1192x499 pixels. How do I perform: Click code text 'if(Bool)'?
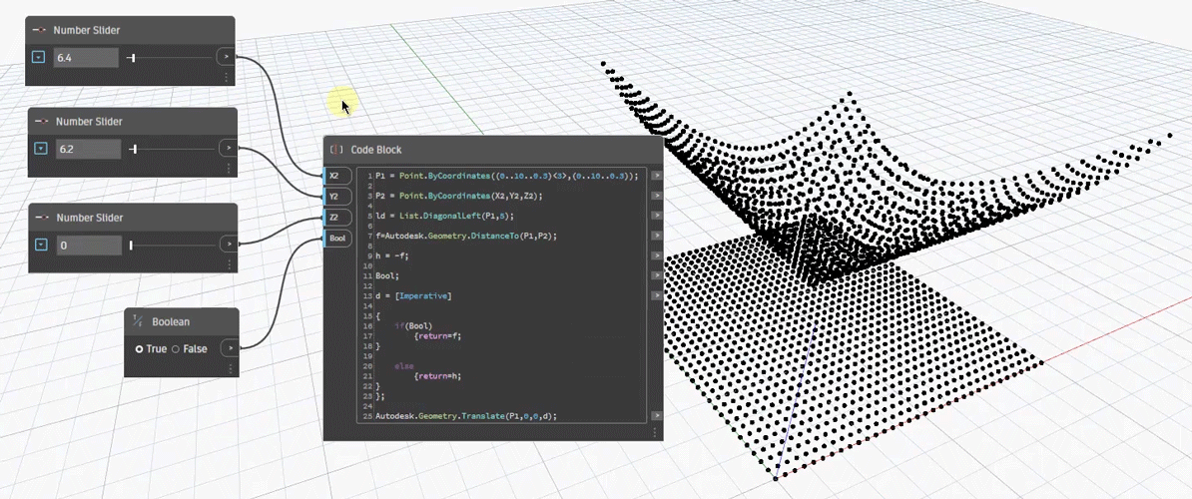pos(412,325)
